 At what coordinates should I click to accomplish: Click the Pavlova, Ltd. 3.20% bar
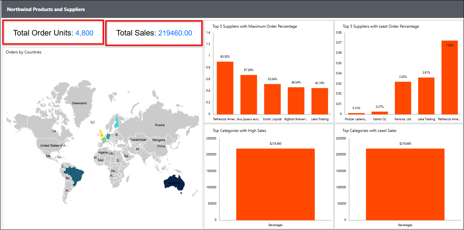click(x=403, y=98)
